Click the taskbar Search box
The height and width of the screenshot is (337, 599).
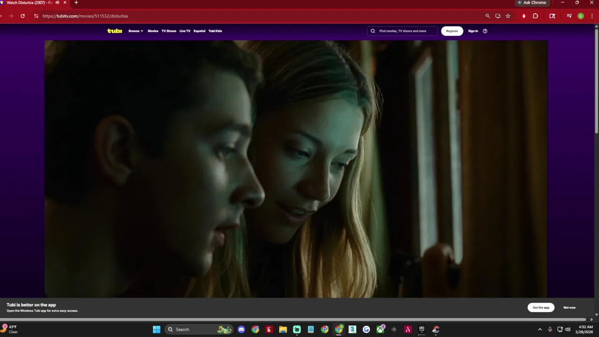tap(200, 330)
